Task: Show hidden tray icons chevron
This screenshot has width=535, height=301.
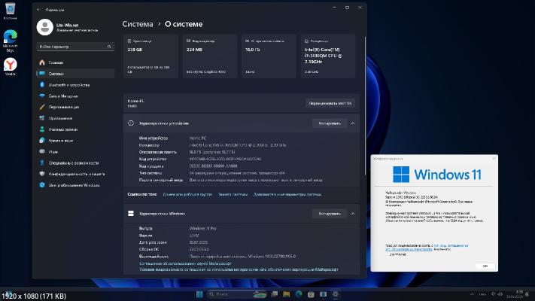Action: click(472, 294)
